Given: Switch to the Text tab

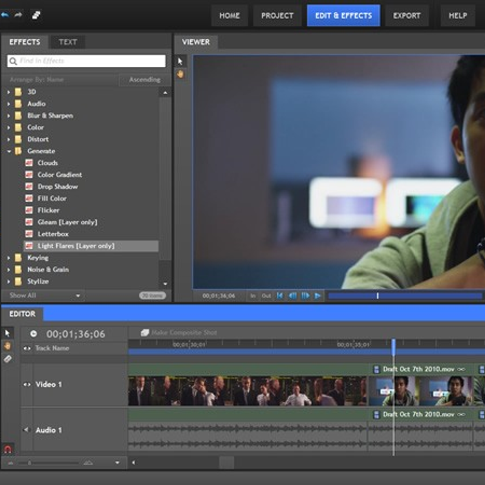Looking at the screenshot, I should (67, 42).
